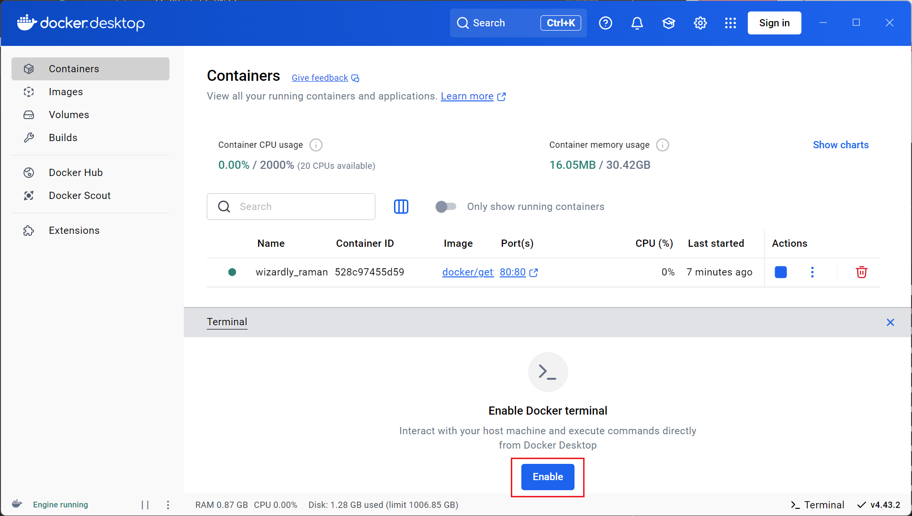Toggle 'Only show running containers'
The height and width of the screenshot is (516, 912).
(446, 207)
